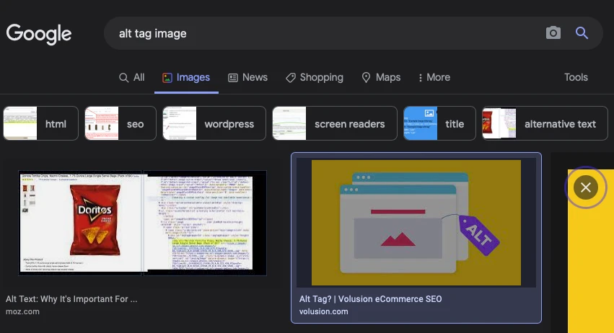The width and height of the screenshot is (614, 333).
Task: Open the Doritos moz.com image thumbnail
Action: [143, 223]
